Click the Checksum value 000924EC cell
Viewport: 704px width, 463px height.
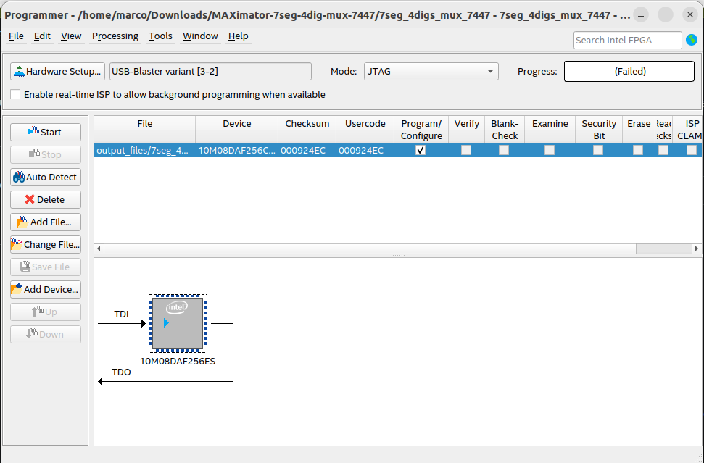click(x=307, y=150)
